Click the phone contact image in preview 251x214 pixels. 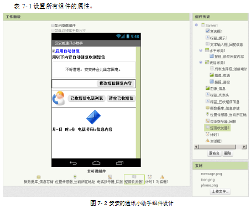tap(59, 98)
